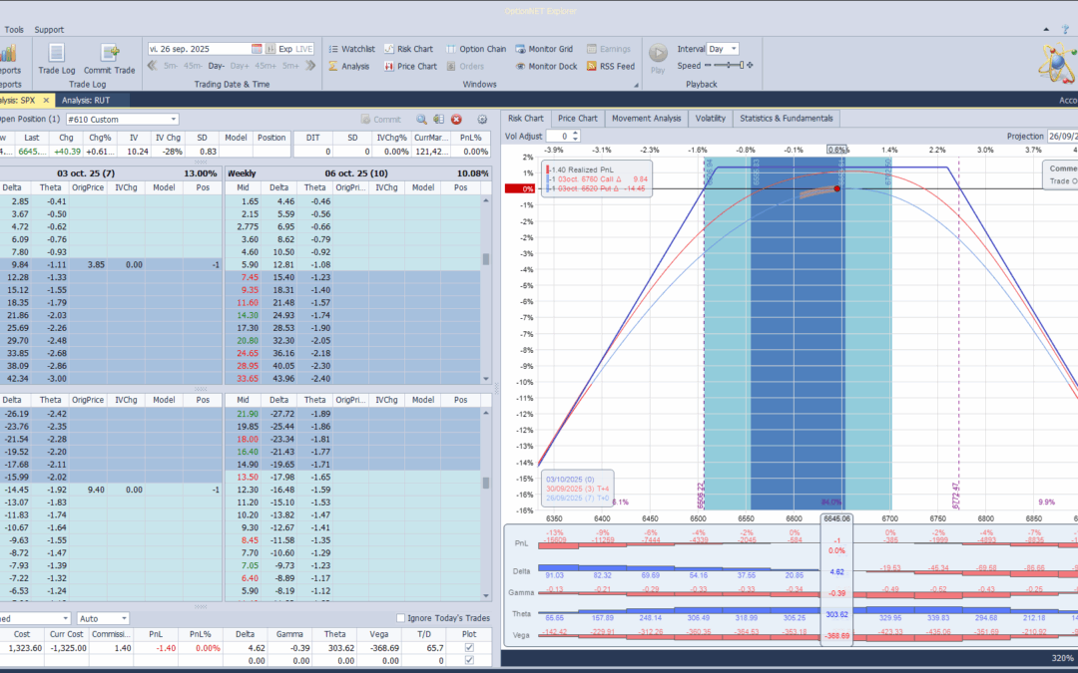Toggle Ignore Today's Trades checkbox

pos(401,618)
